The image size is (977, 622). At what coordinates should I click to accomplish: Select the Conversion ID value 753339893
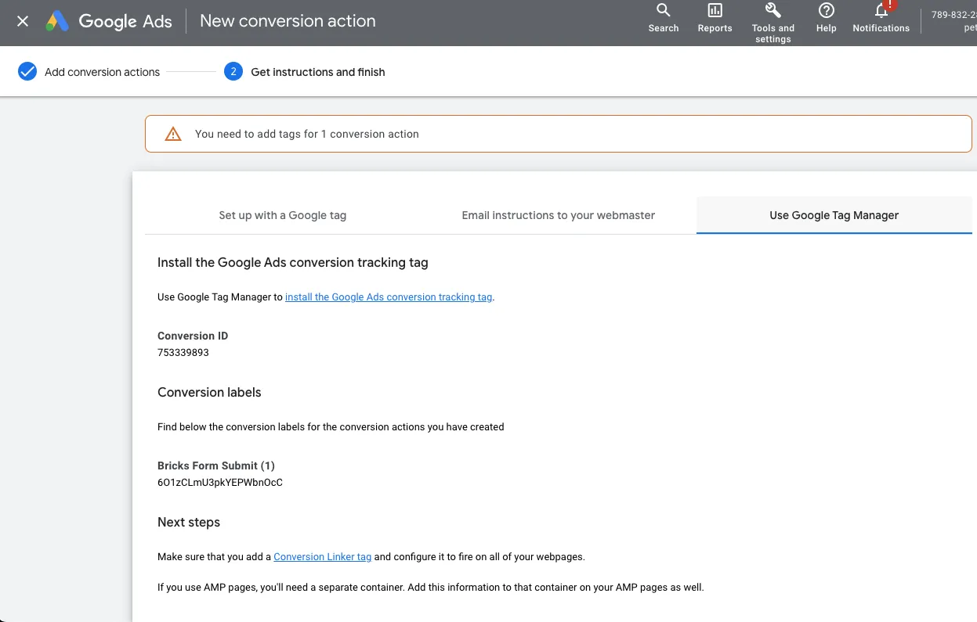point(183,352)
